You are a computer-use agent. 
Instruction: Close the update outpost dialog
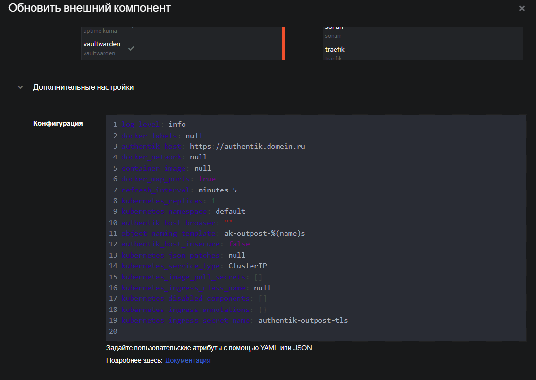pos(522,8)
